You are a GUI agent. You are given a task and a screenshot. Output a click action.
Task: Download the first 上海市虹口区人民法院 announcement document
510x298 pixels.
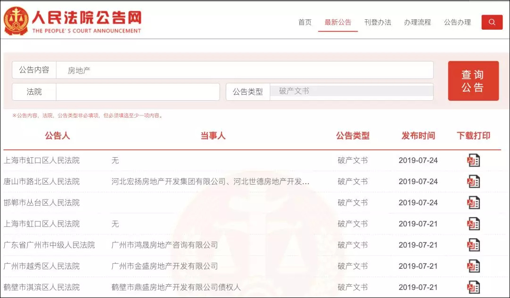tap(474, 160)
